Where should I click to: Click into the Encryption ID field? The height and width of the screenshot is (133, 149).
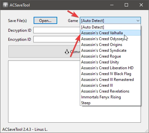[x=57, y=39]
